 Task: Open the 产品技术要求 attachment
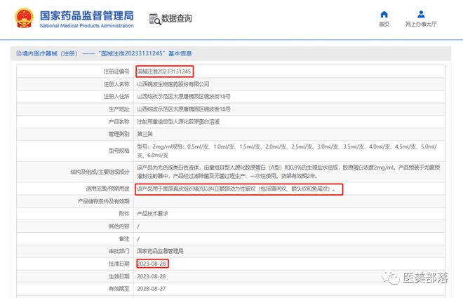click(x=152, y=214)
